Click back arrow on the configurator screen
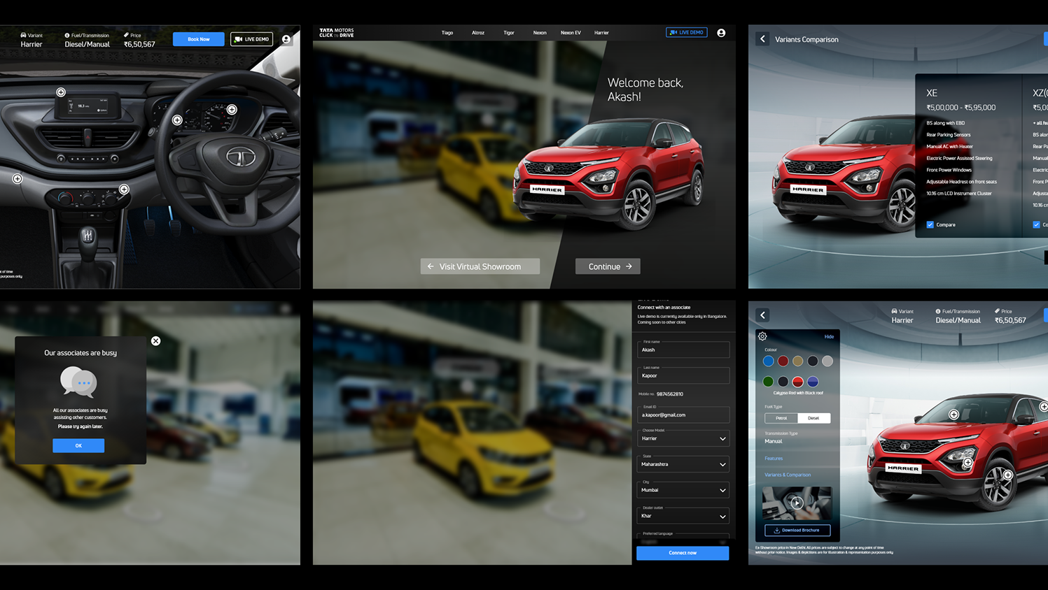 (762, 315)
